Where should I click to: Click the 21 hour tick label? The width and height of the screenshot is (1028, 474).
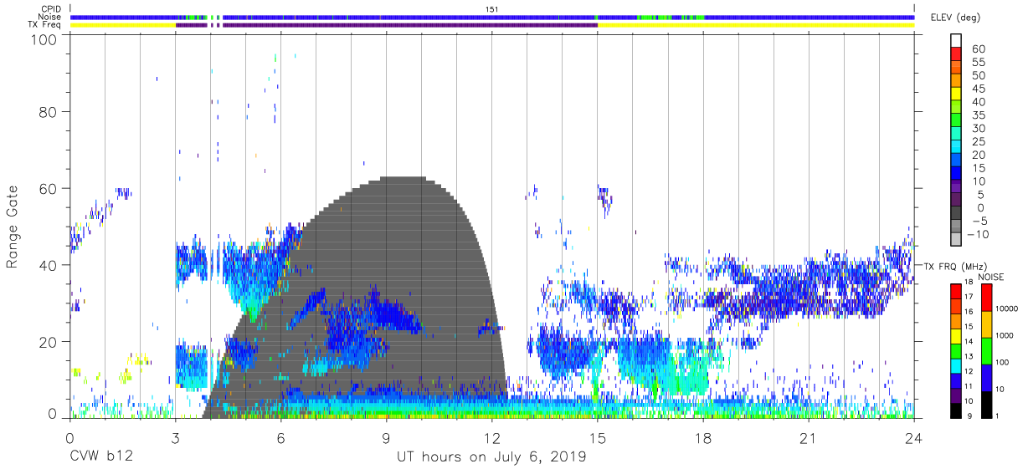[x=808, y=437]
